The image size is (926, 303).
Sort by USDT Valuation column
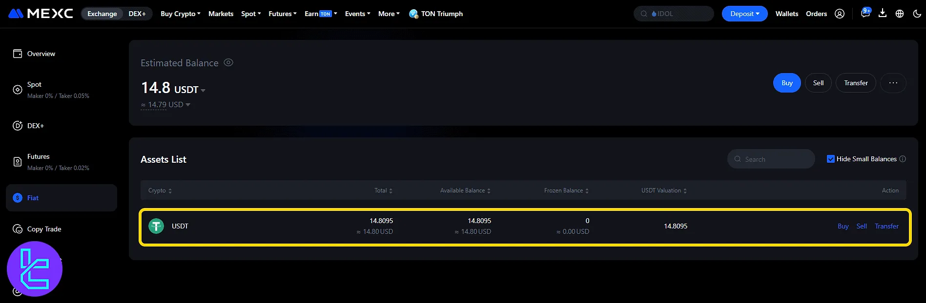[664, 190]
